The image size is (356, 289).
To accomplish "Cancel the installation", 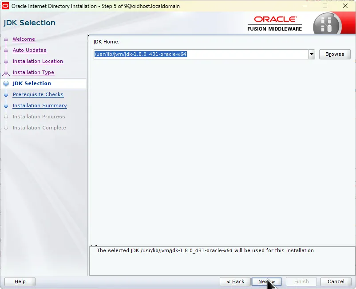I will tap(336, 281).
